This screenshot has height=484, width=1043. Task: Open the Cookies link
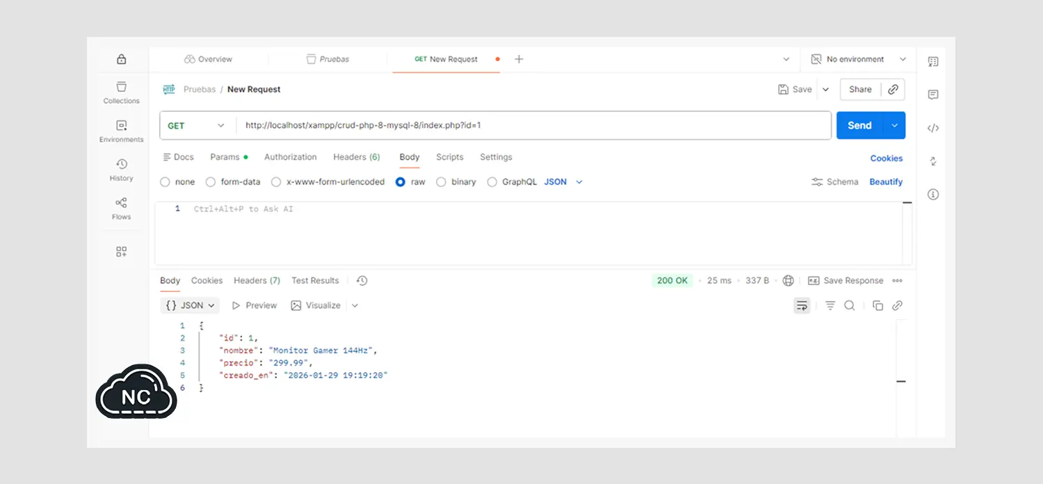click(887, 159)
